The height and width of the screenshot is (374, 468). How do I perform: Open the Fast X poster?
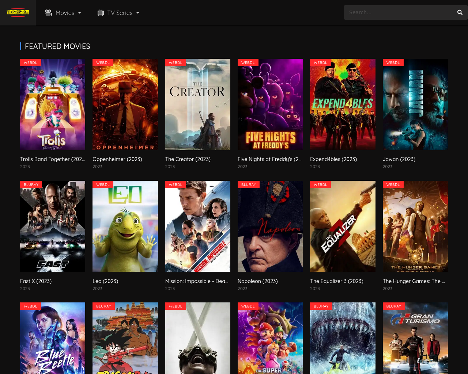pos(53,226)
